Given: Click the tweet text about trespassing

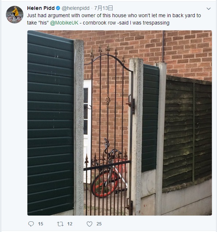Looking at the screenshot, I should tap(114, 19).
